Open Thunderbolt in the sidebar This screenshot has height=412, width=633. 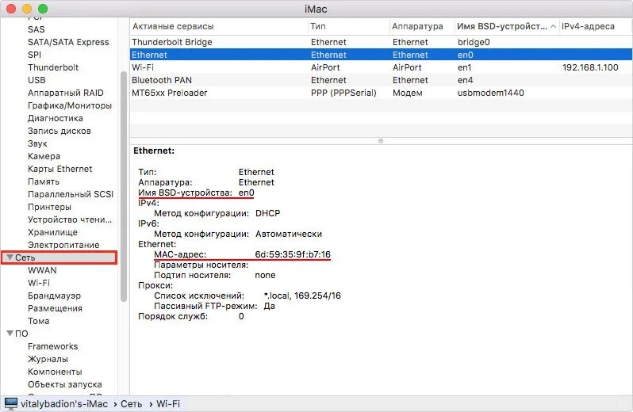[x=53, y=67]
